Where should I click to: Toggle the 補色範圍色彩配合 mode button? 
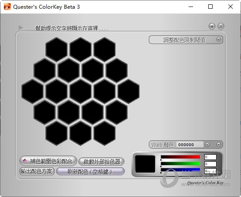[x=48, y=161]
